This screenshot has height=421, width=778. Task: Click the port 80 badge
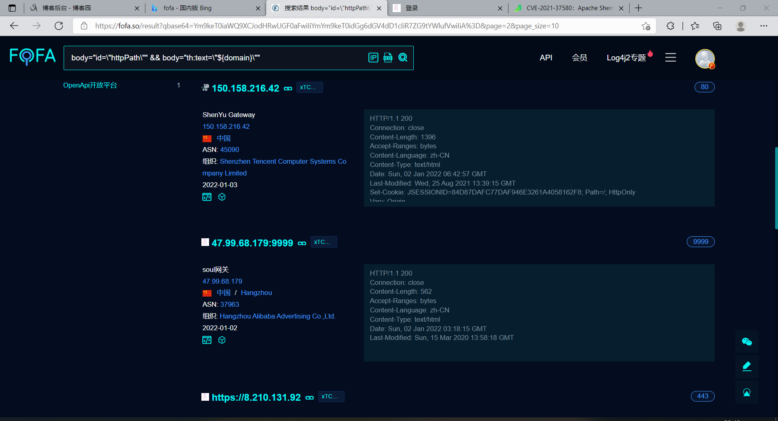pyautogui.click(x=705, y=87)
